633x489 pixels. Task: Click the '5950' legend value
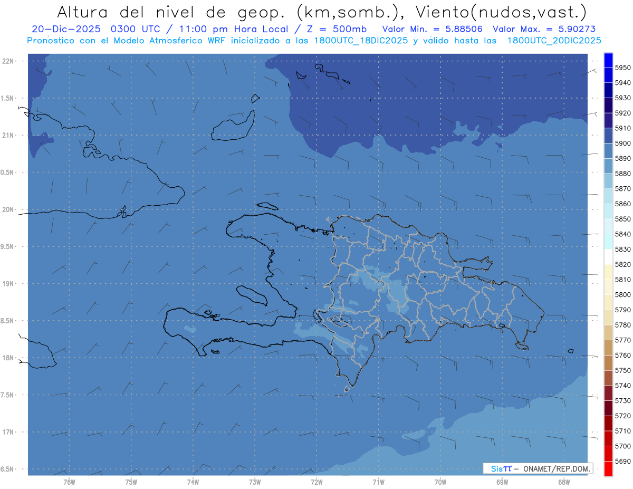(623, 68)
